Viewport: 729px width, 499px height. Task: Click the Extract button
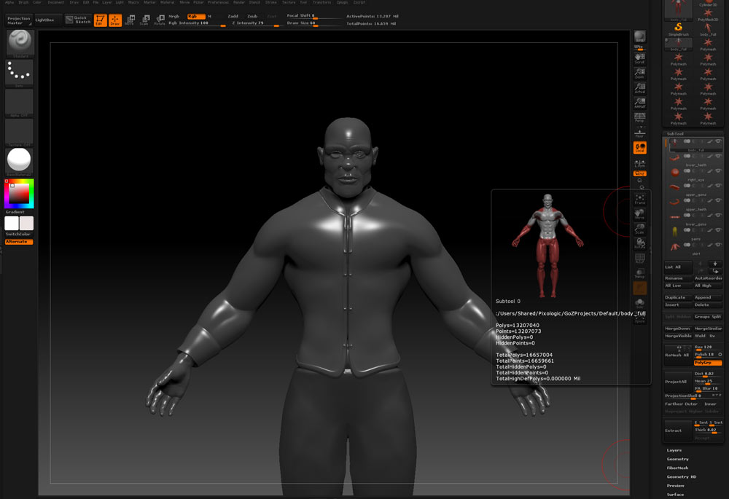678,431
